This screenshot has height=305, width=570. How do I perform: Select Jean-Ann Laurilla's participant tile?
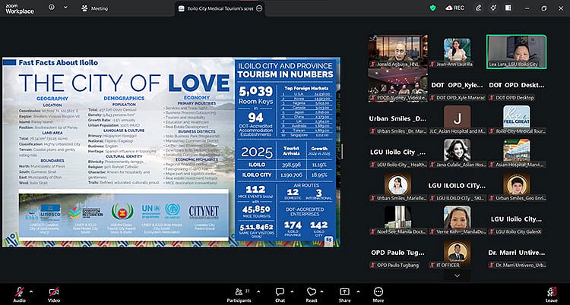457,51
